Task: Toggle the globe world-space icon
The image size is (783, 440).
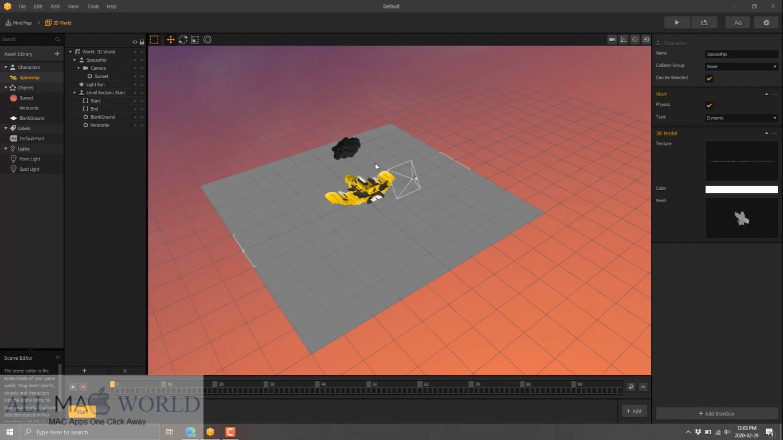Action: 635,40
